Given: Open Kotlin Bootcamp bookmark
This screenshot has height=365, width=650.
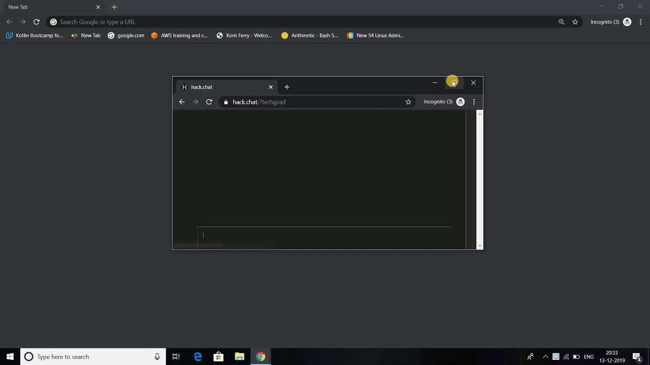Looking at the screenshot, I should [x=35, y=35].
